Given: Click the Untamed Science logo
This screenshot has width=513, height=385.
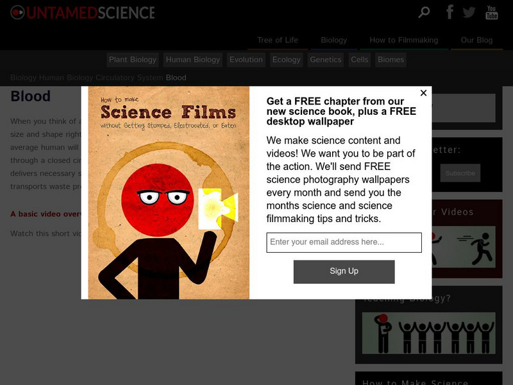Looking at the screenshot, I should coord(83,13).
